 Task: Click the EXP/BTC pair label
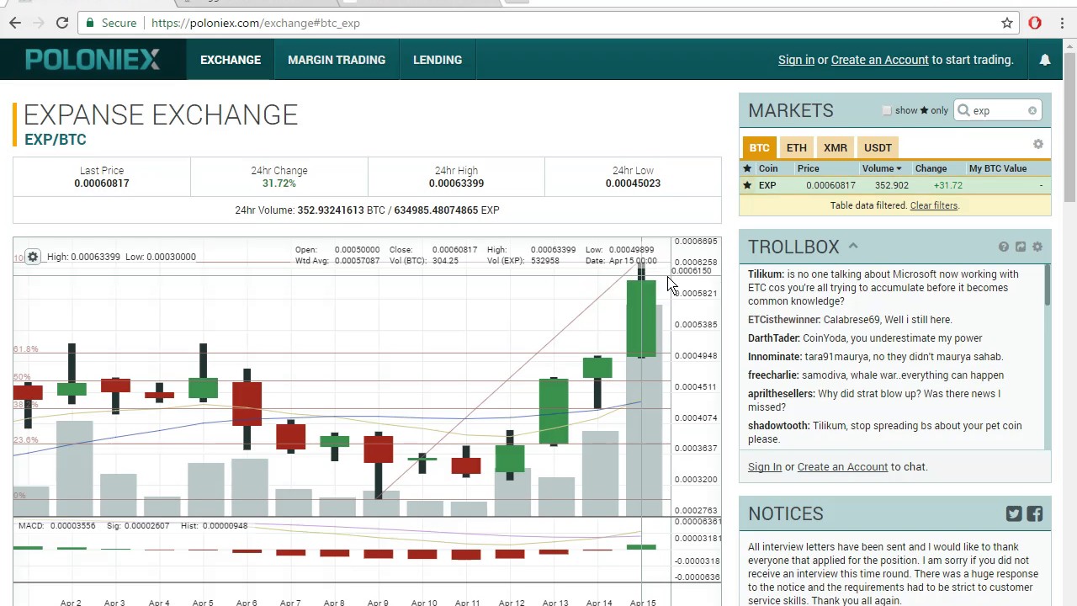56,140
